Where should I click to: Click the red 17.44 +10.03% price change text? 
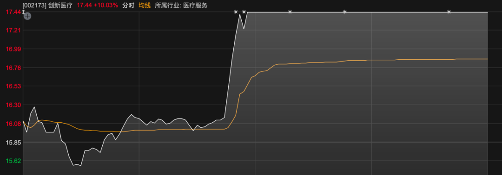[97, 5]
